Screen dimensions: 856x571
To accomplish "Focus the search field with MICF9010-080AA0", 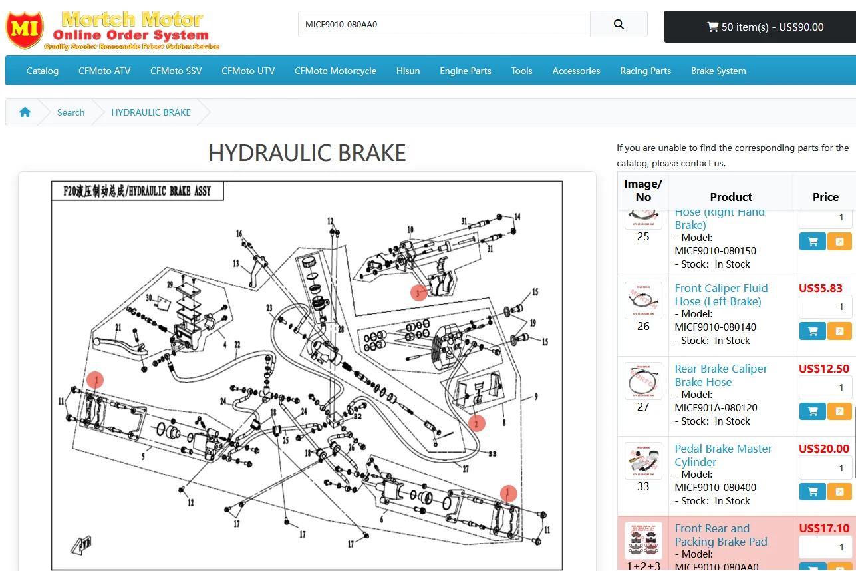I will coord(444,25).
